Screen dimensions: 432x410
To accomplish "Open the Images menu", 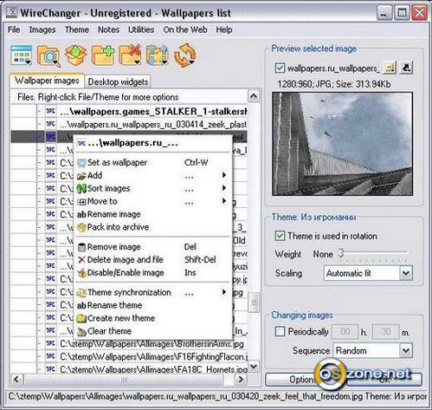I will (42, 29).
